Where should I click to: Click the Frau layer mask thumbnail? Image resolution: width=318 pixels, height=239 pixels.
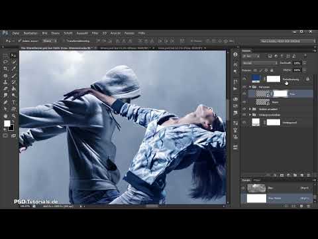(x=280, y=94)
